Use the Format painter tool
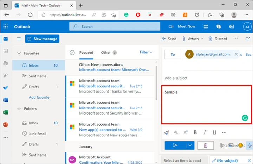This screenshot has height=164, width=253. (x=167, y=132)
